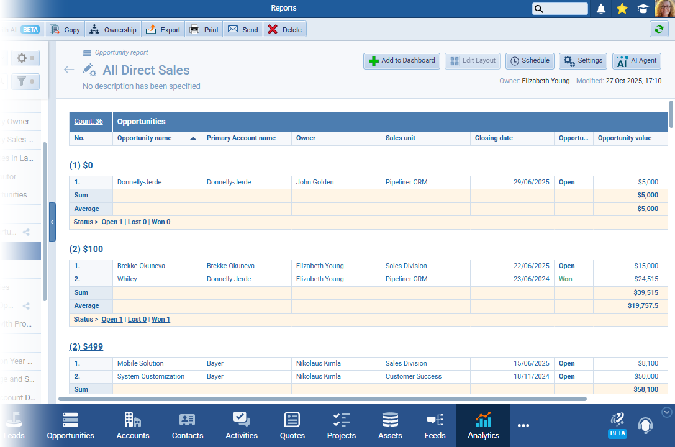Image resolution: width=675 pixels, height=447 pixels.
Task: Toggle sort arrow on Opportunity name column
Action: [x=193, y=138]
